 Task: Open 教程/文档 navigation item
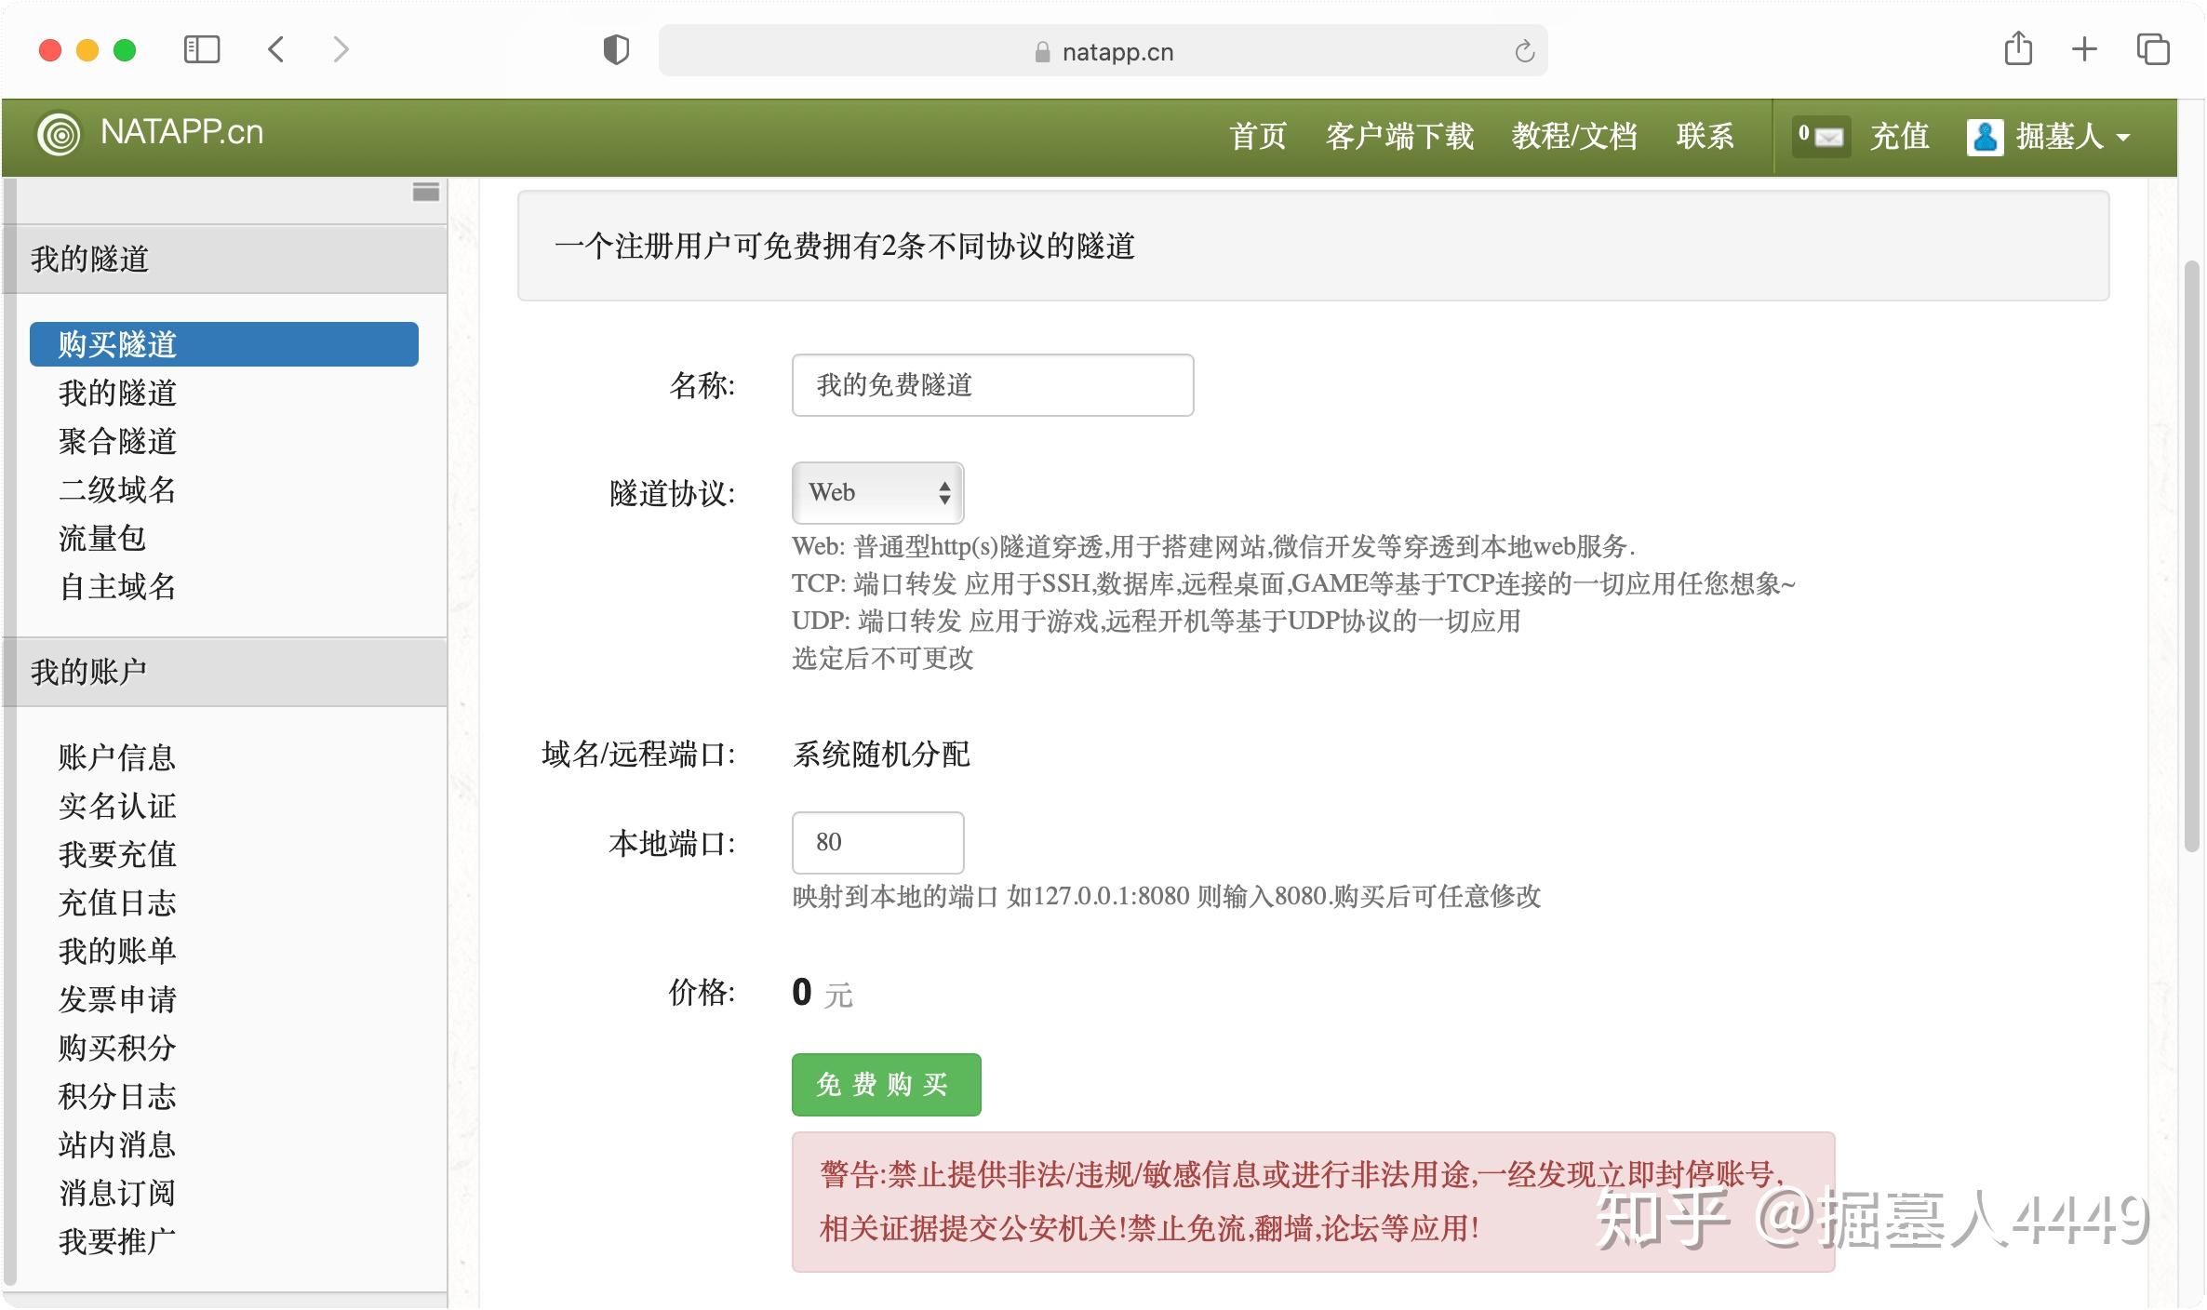(x=1574, y=137)
